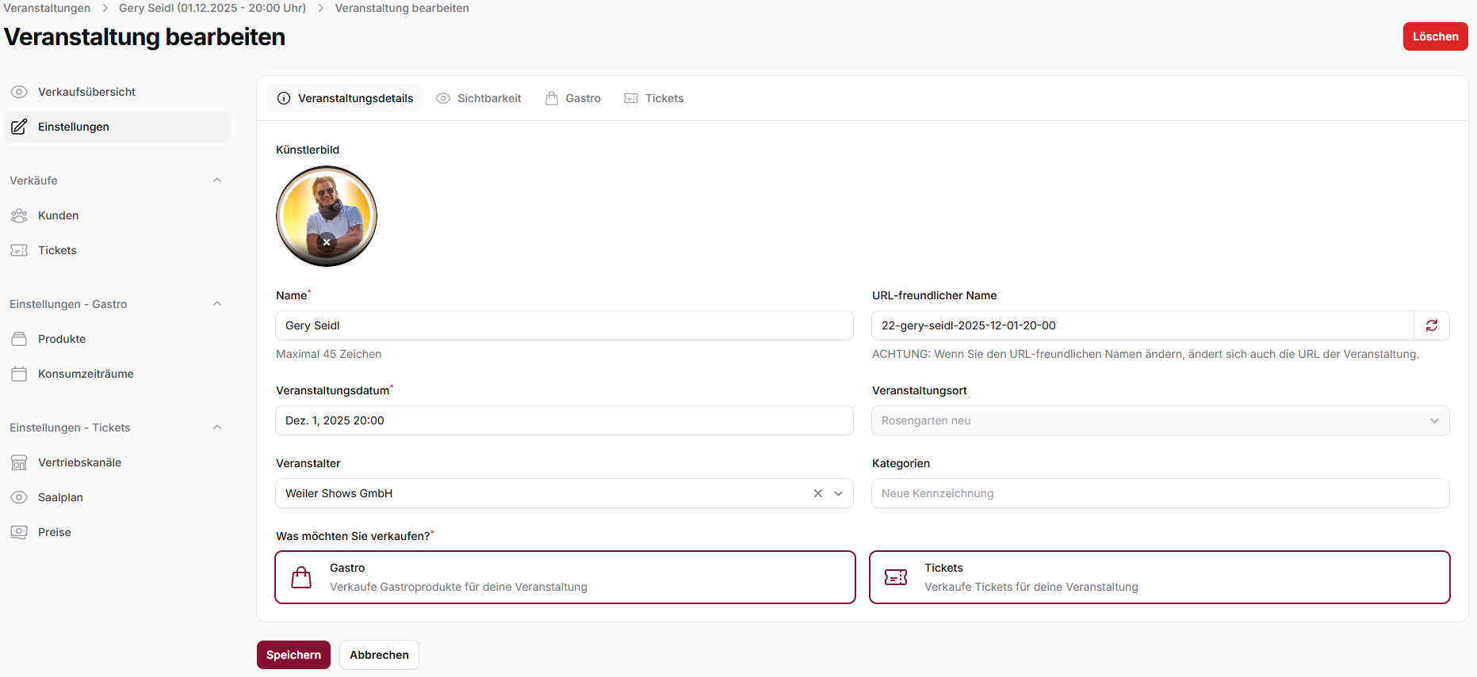Click the Verkaufsübersicht eye icon

tap(19, 92)
